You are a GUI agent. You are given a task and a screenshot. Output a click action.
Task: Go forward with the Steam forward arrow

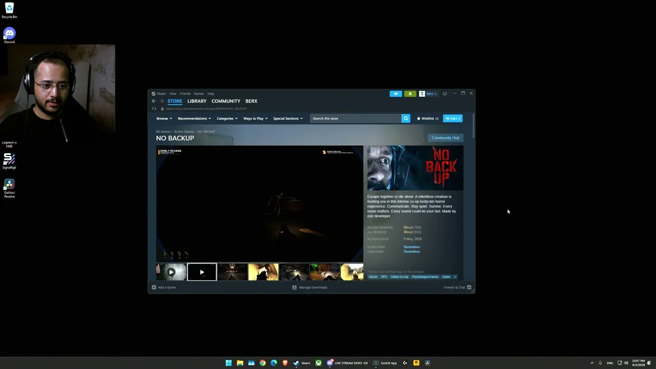161,101
